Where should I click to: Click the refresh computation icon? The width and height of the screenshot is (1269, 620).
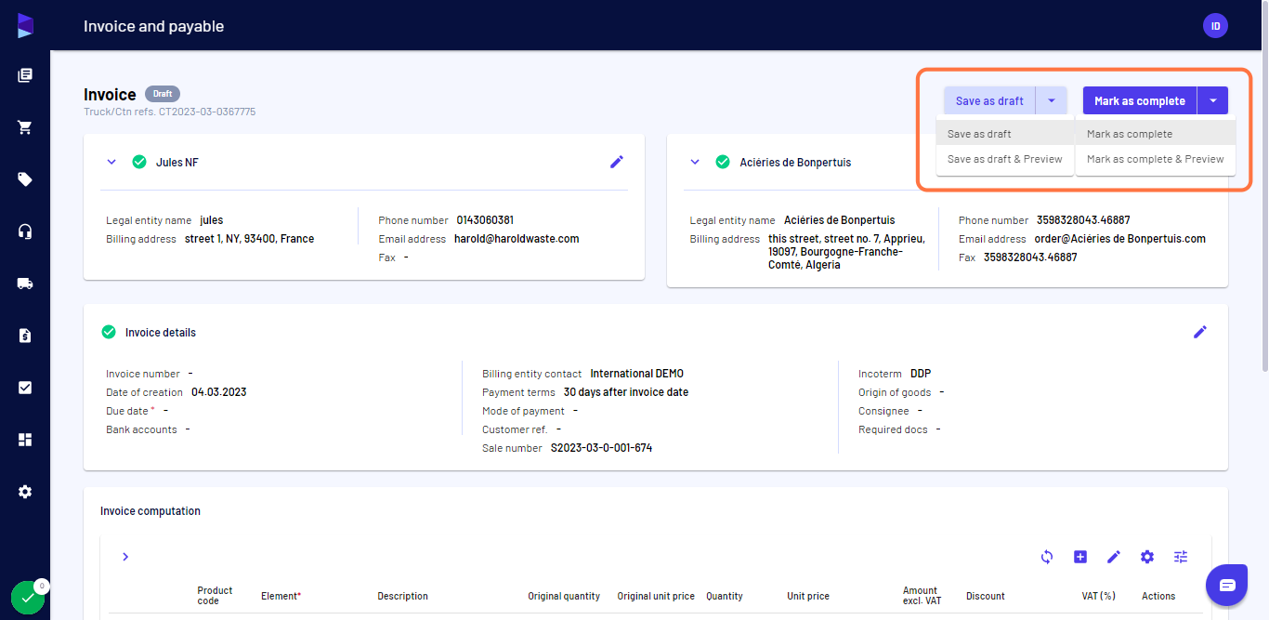[x=1047, y=557]
